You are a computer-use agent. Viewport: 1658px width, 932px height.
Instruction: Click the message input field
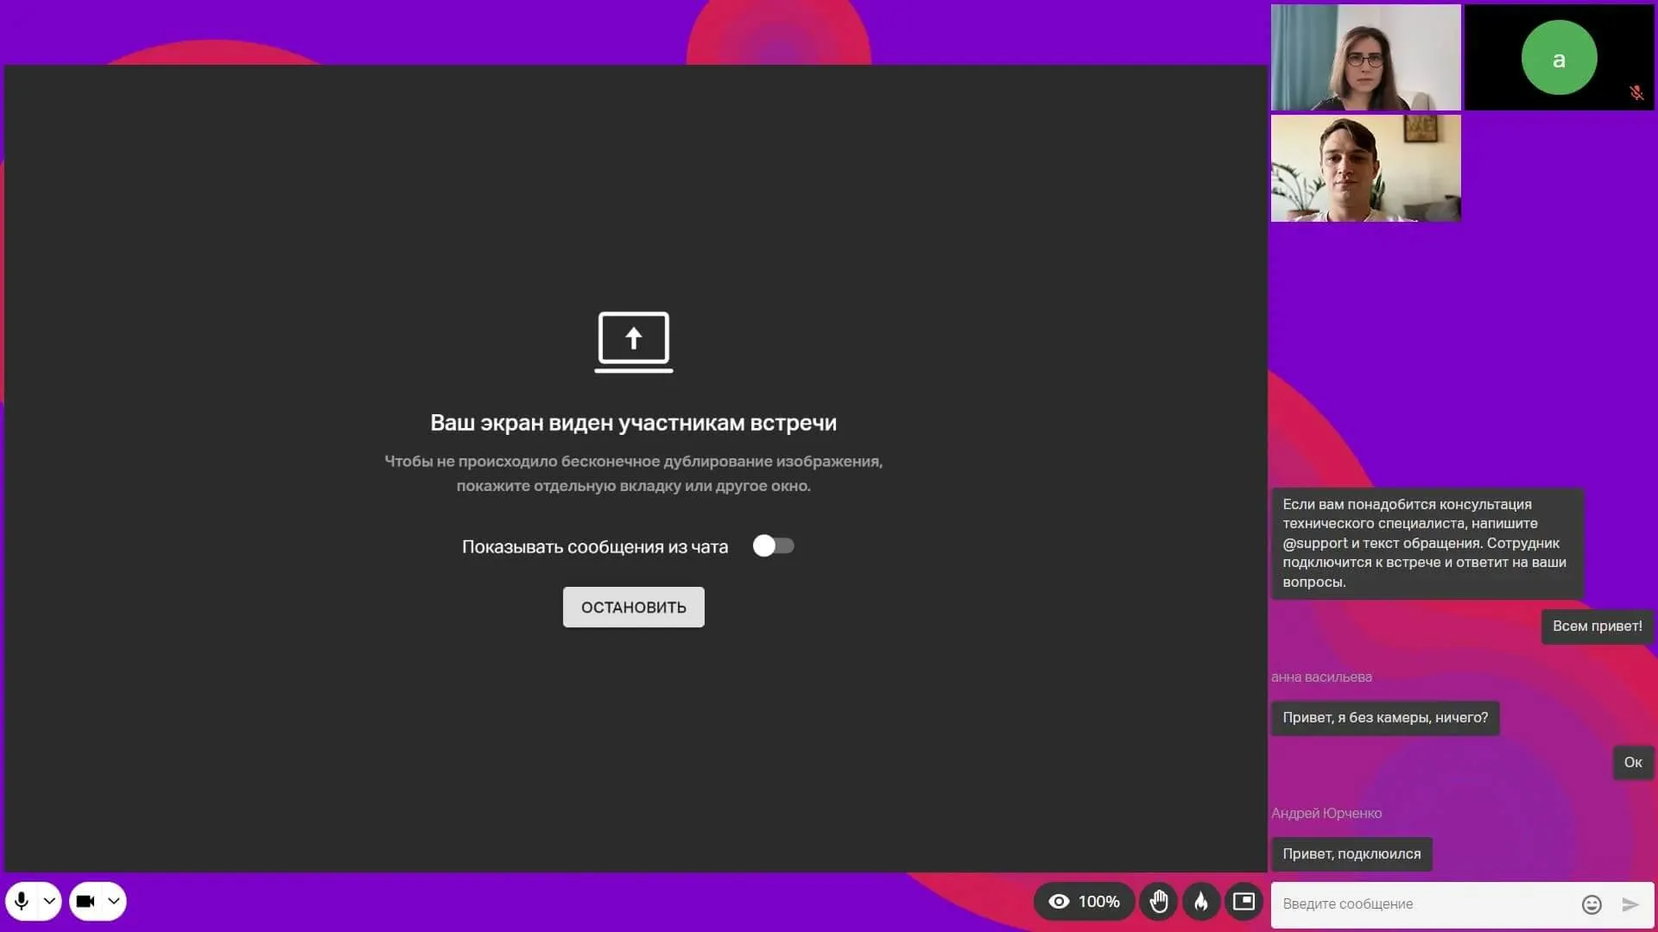(1425, 904)
